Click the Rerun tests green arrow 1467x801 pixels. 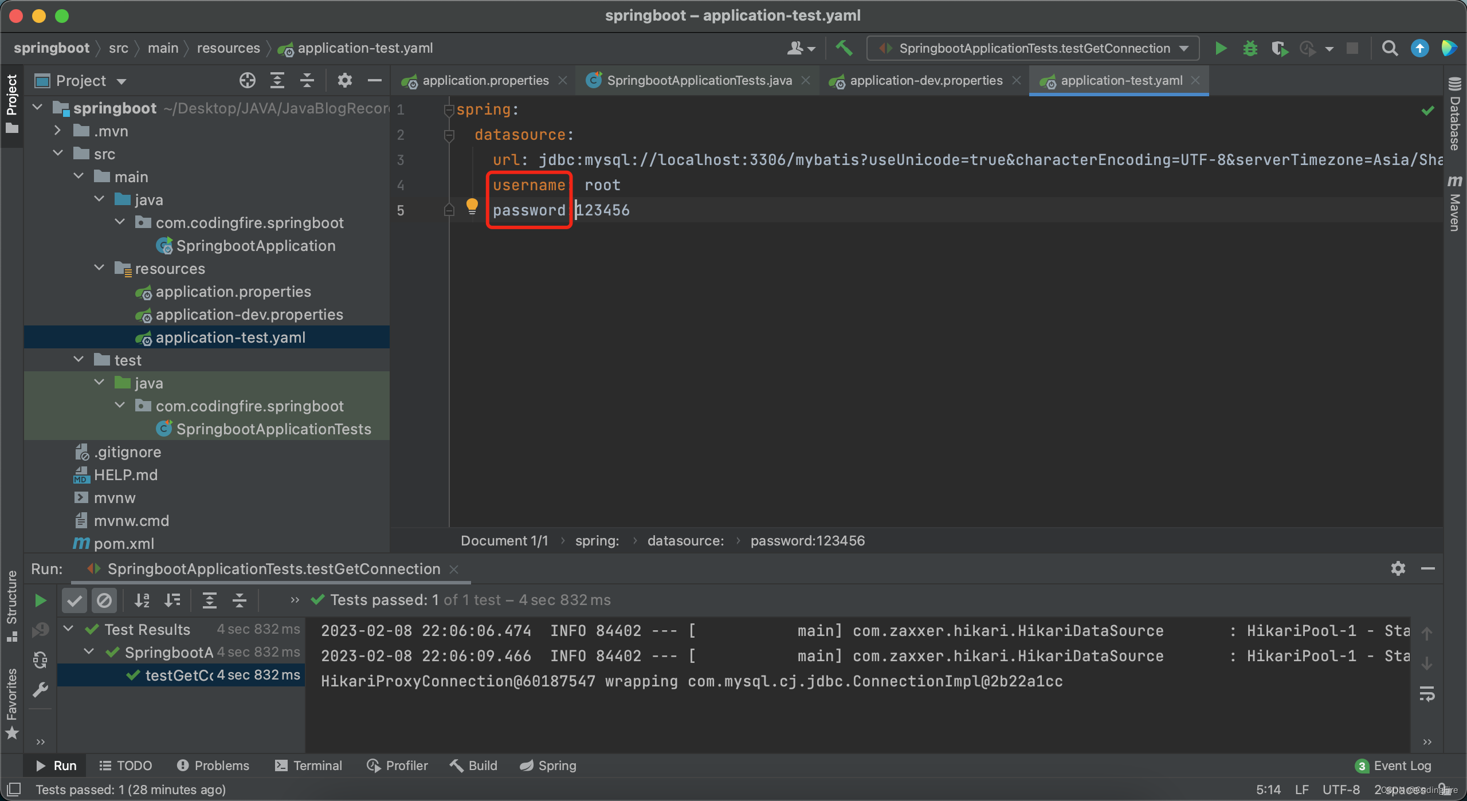click(40, 600)
